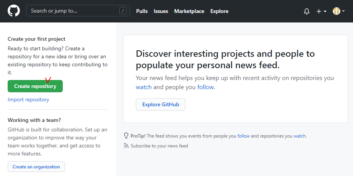Open Marketplace in the top navigation
This screenshot has height=176, width=353.
pos(189,11)
